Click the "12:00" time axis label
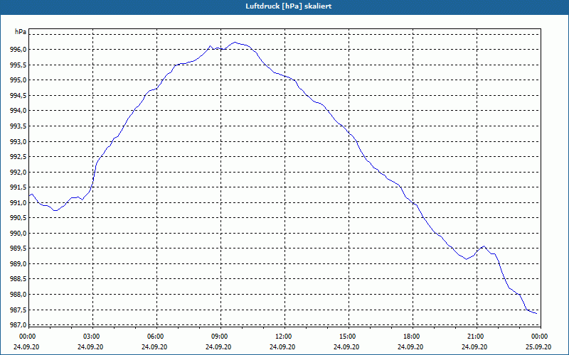Screen dimensions: 569x355 [283, 337]
